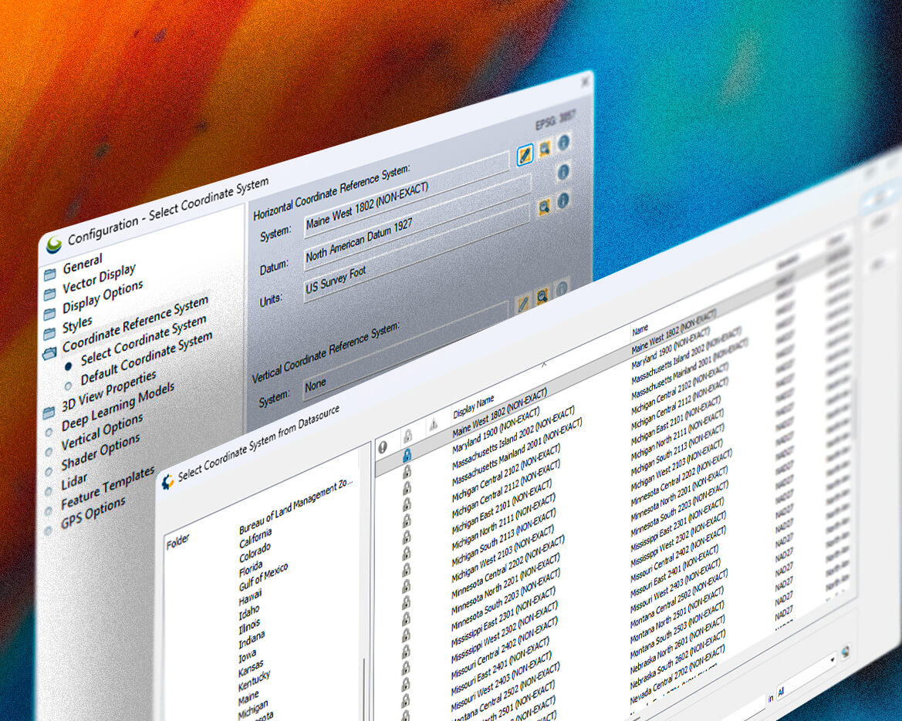Screen dimensions: 902x721
Task: Sort by the Name column header
Action: 640,330
